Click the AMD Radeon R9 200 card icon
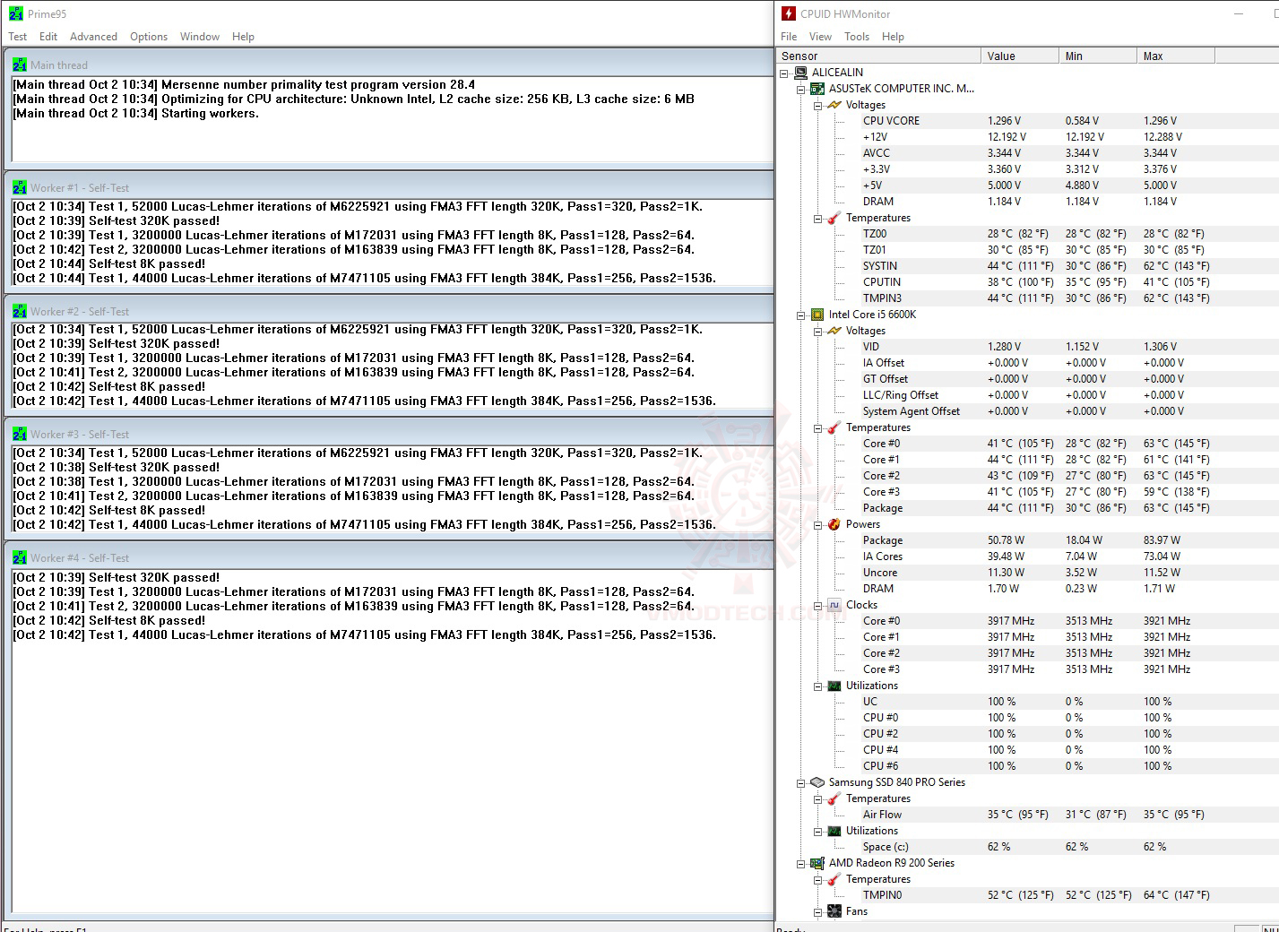Viewport: 1279px width, 932px height. [x=817, y=863]
